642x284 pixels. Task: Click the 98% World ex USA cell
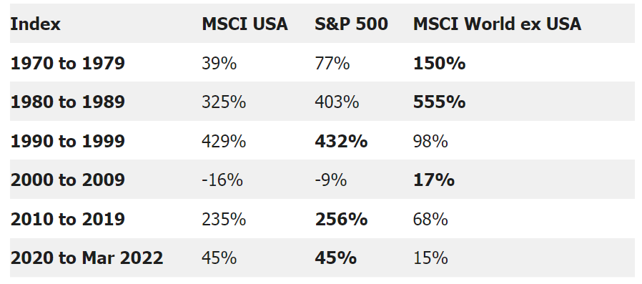click(x=430, y=141)
